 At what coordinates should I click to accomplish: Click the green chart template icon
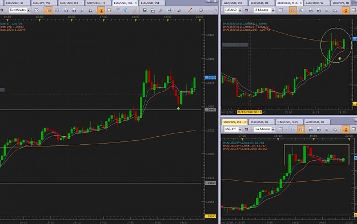[169, 10]
